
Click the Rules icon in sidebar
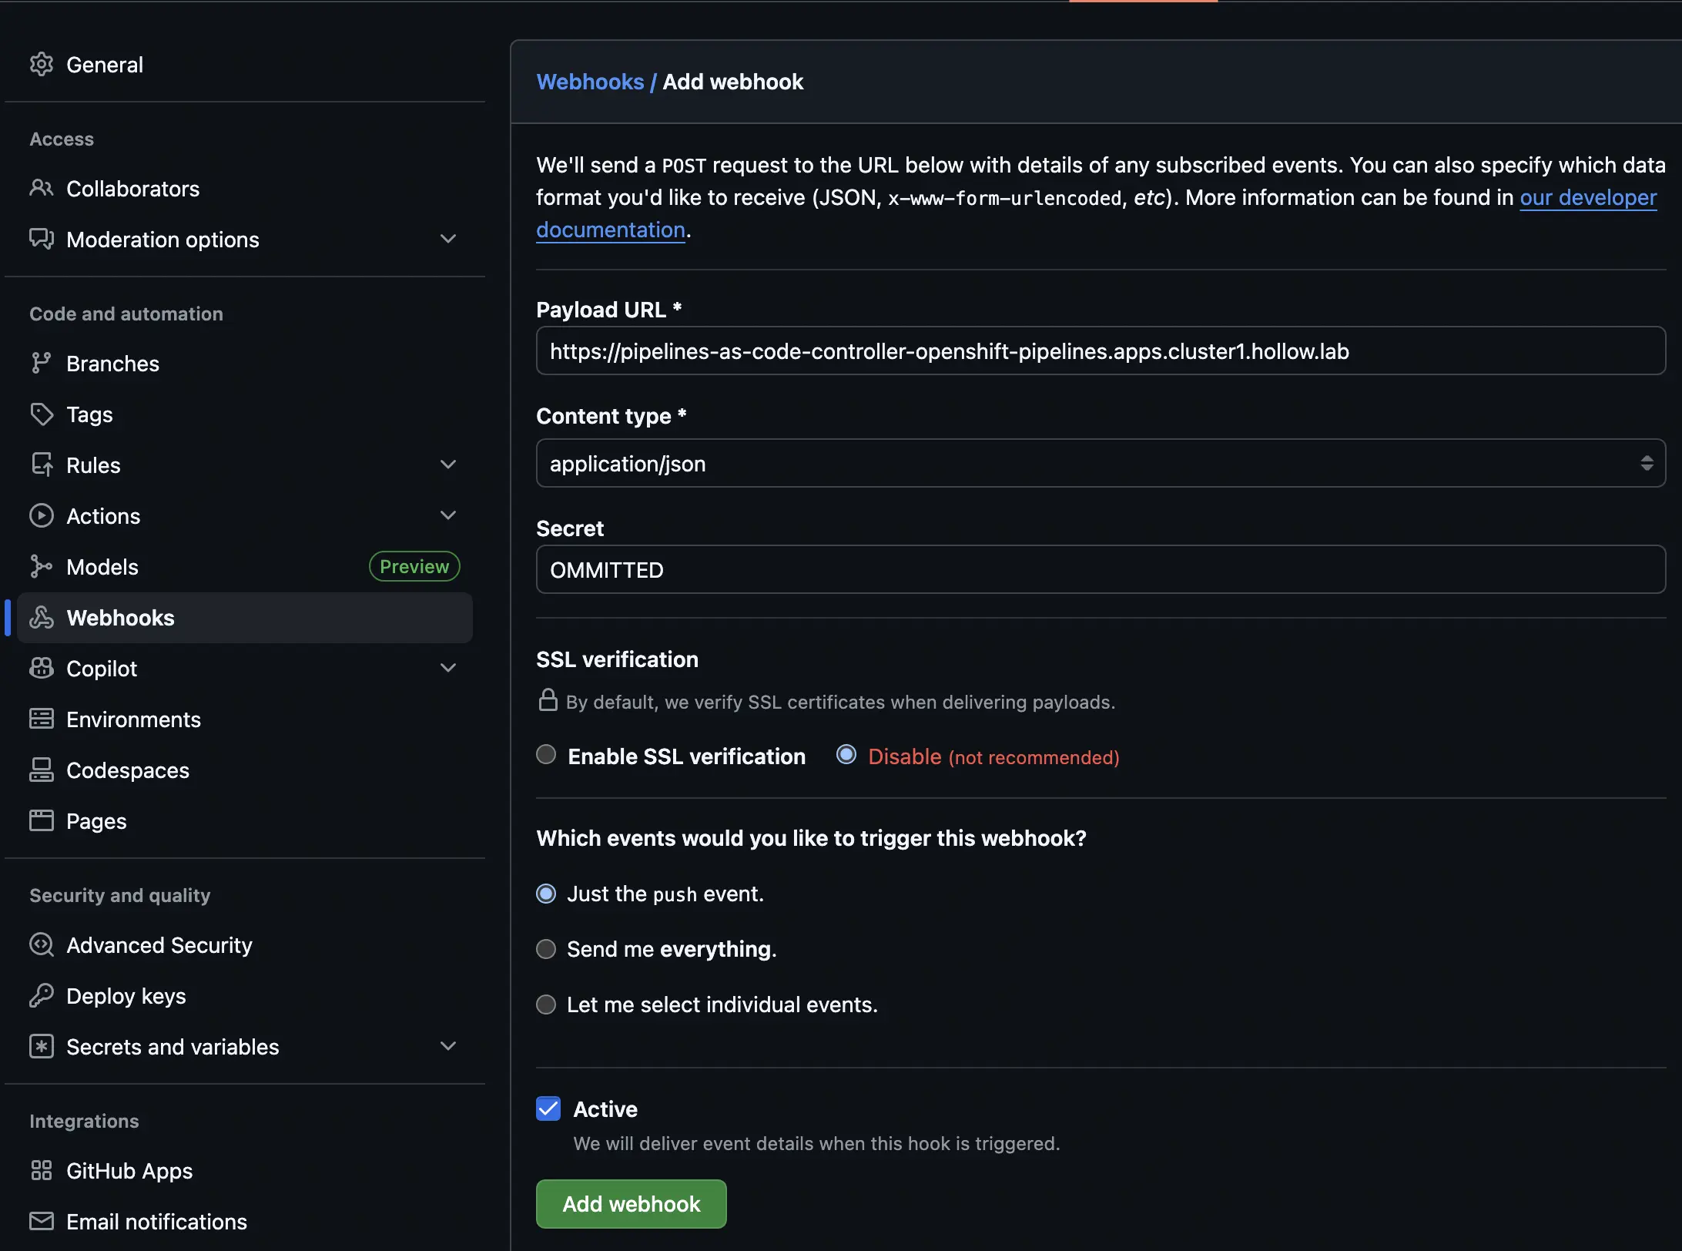(x=42, y=465)
